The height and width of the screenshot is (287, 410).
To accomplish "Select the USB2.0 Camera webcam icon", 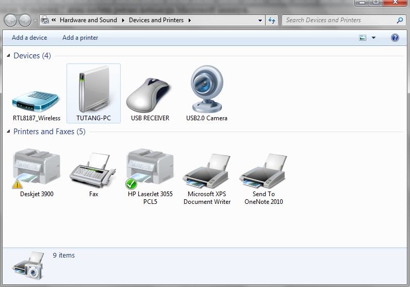I will point(207,89).
